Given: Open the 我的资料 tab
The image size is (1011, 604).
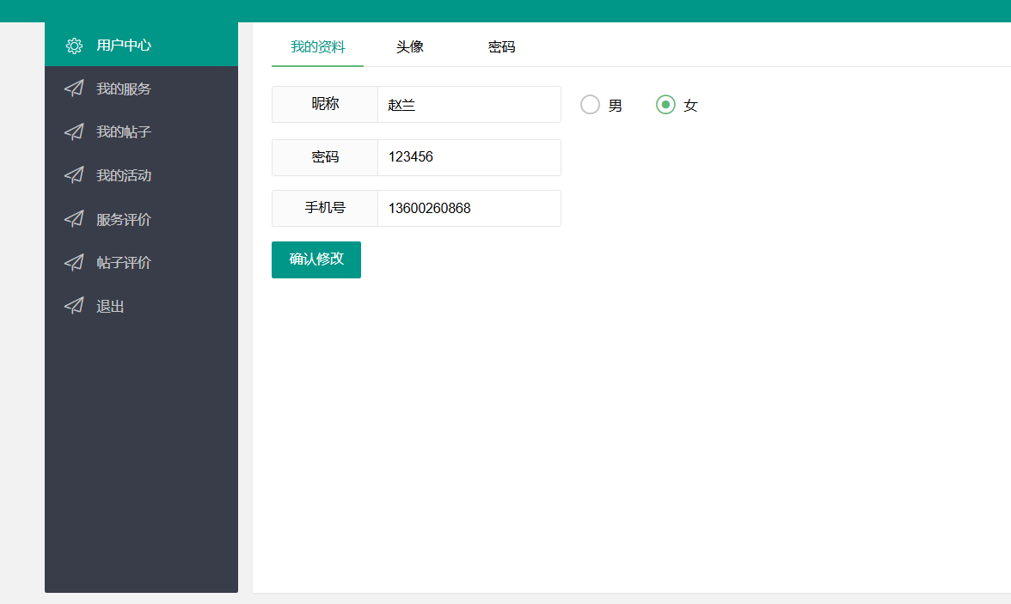Looking at the screenshot, I should pyautogui.click(x=317, y=47).
